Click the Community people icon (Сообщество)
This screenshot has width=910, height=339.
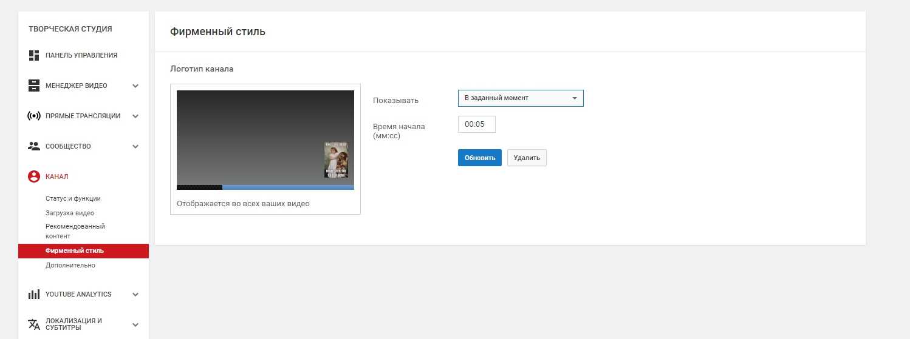tap(34, 147)
